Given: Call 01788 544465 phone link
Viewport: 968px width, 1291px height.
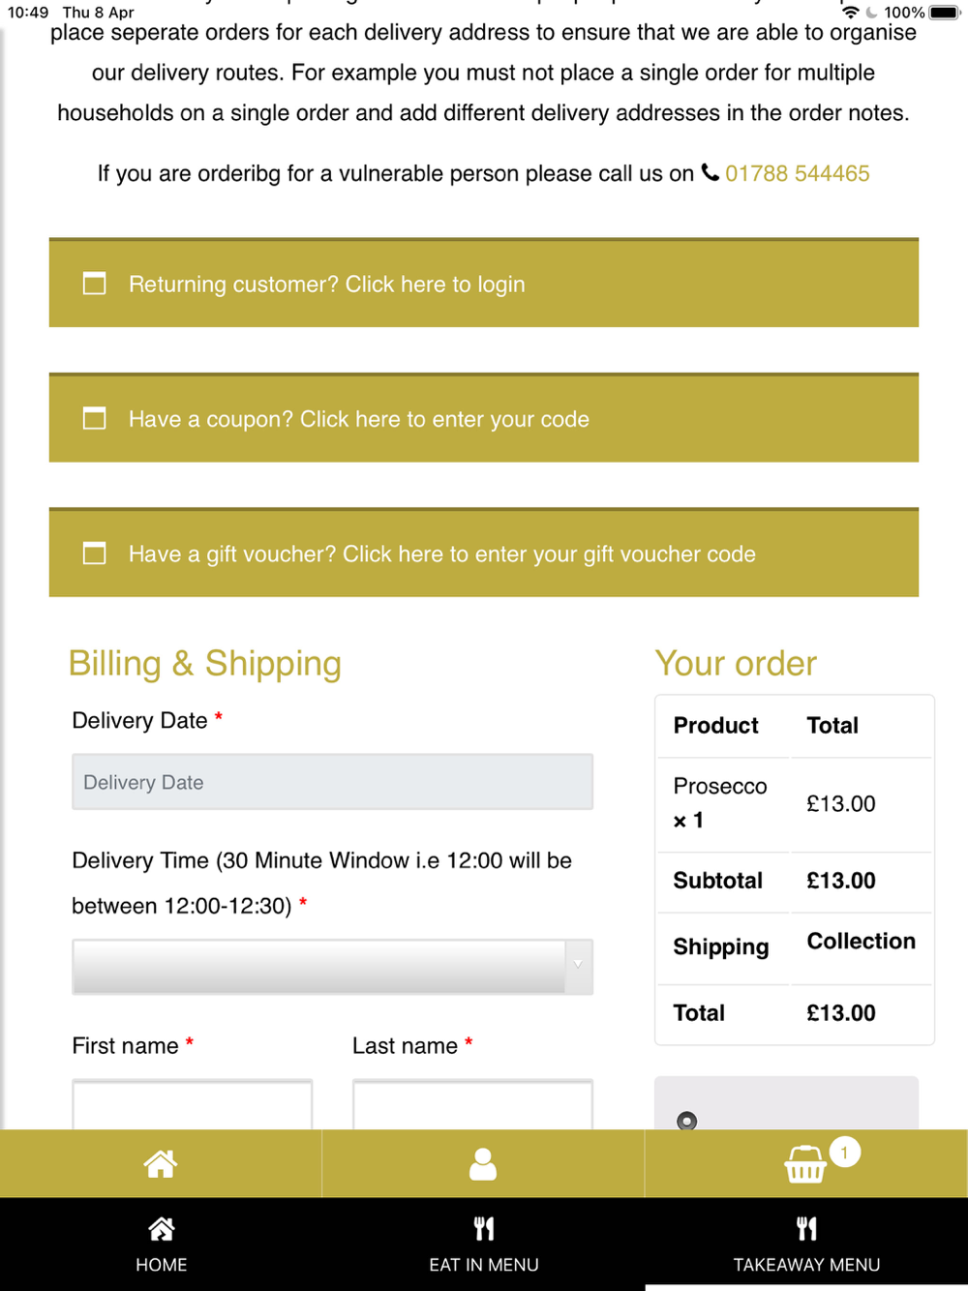Looking at the screenshot, I should click(797, 173).
